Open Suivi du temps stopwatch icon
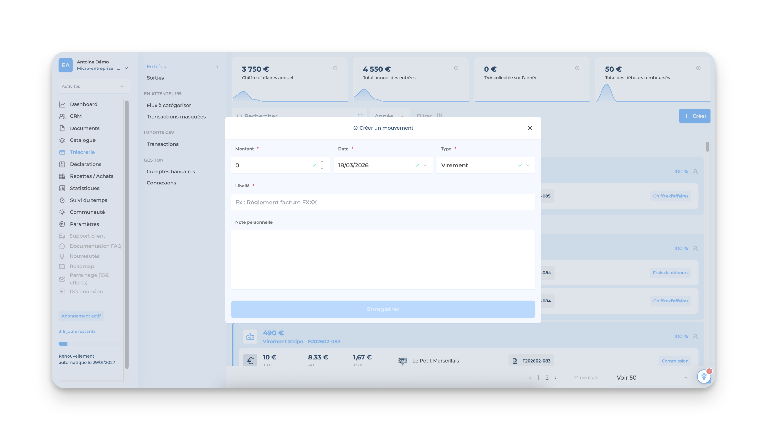This screenshot has width=767, height=440. pyautogui.click(x=62, y=200)
